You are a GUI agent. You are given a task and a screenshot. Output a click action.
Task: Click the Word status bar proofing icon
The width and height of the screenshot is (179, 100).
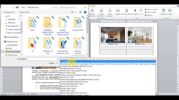tap(28, 94)
